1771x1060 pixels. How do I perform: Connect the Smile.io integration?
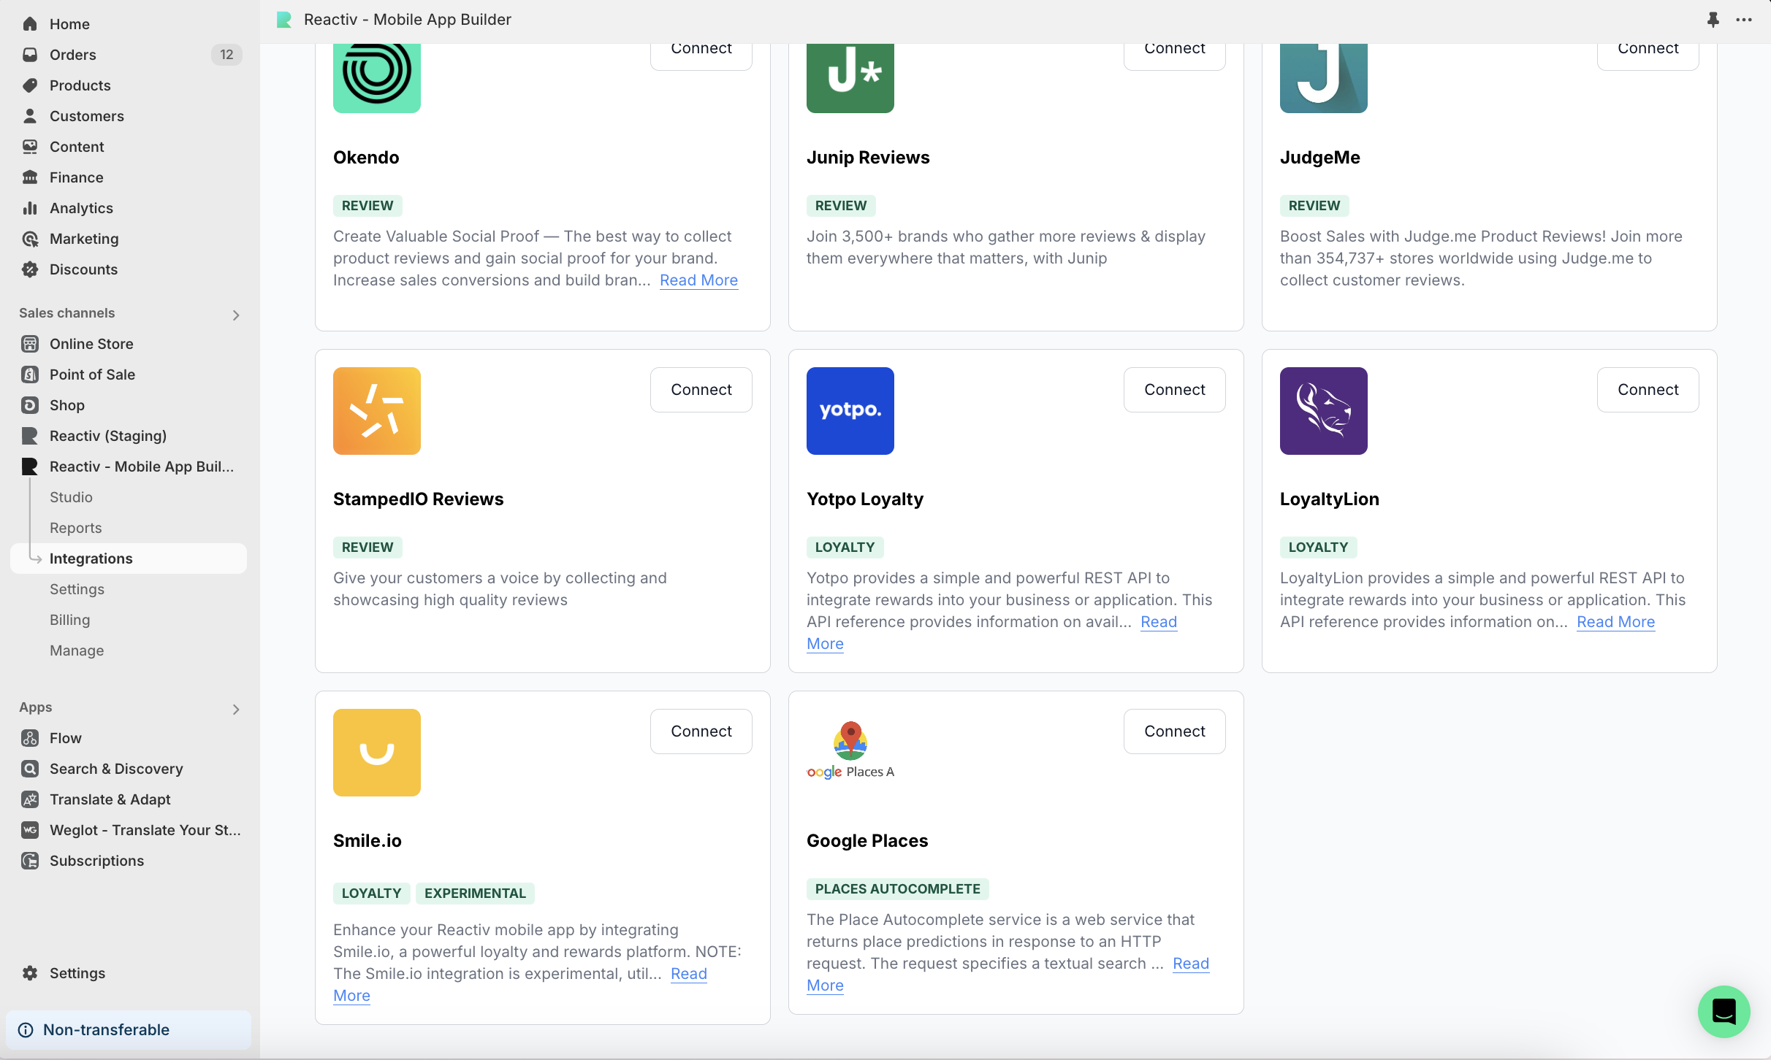(x=701, y=731)
